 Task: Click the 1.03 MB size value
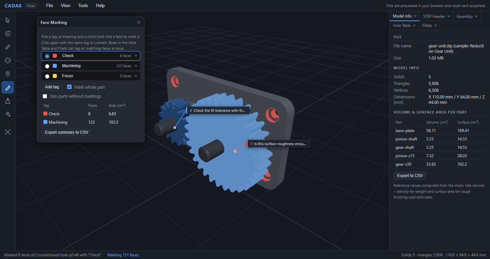(x=436, y=58)
